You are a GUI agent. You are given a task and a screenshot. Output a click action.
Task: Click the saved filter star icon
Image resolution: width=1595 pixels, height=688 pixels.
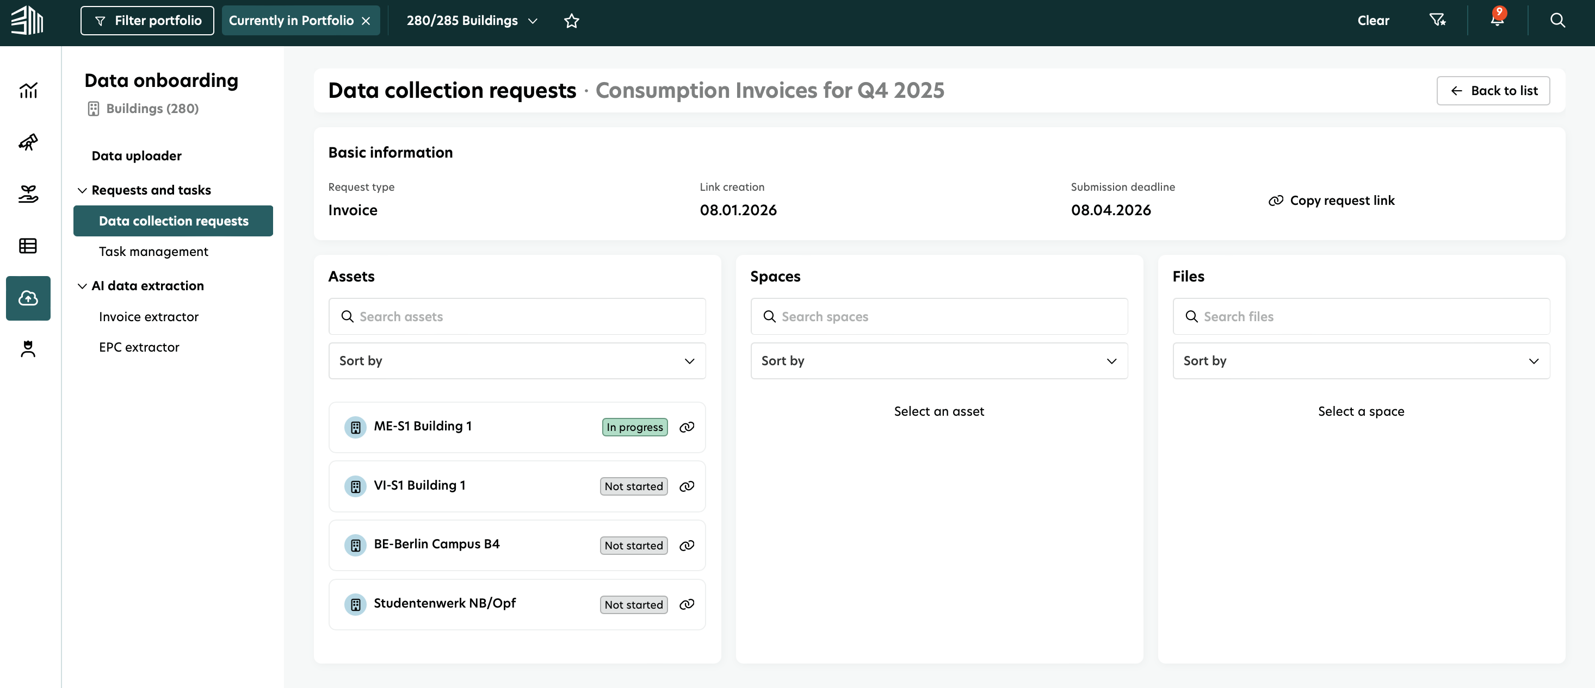coord(1437,21)
